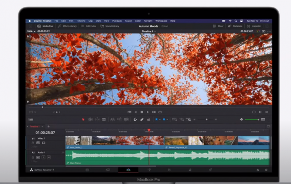
Task: Click the timeline zoom minus button
Action: click(195, 120)
